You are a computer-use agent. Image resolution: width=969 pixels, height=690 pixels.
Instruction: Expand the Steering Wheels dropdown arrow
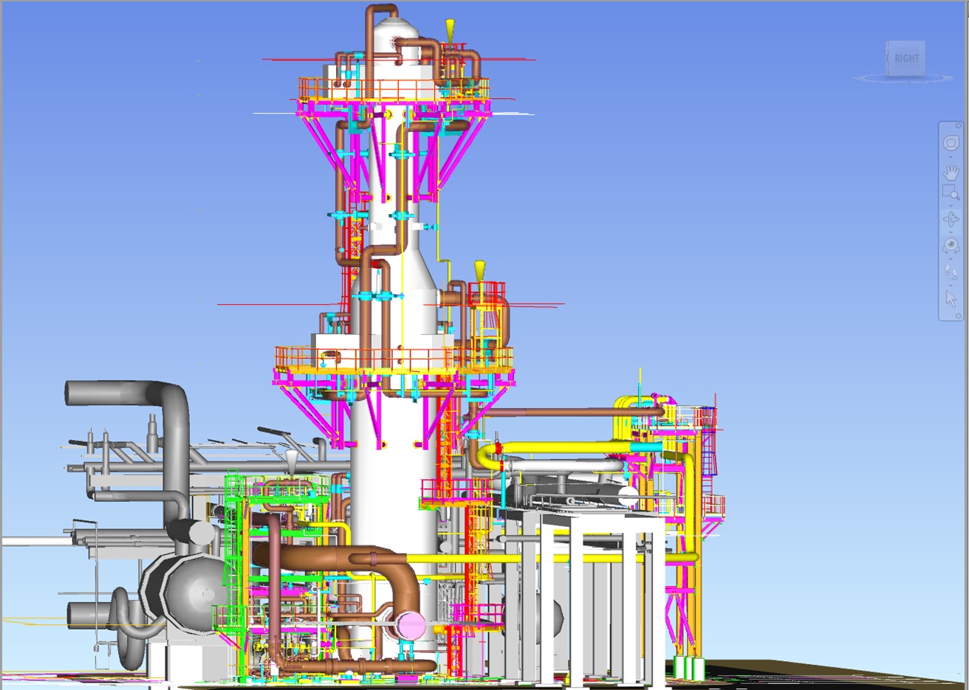click(951, 157)
